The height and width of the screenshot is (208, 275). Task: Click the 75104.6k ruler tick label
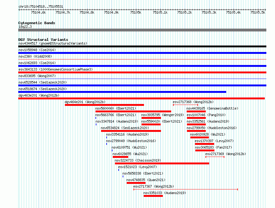click(38, 13)
